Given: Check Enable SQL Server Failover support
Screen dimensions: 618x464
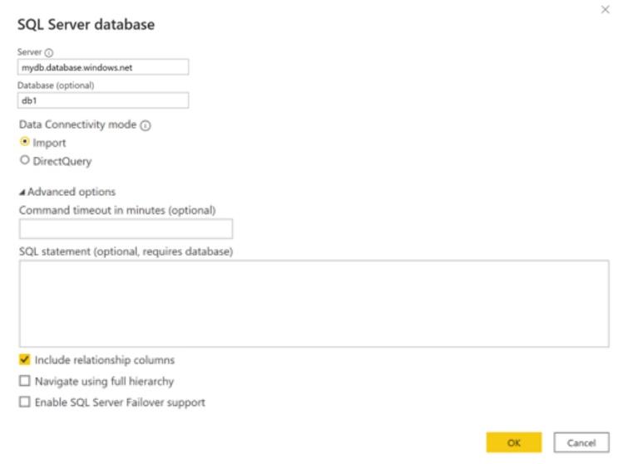Looking at the screenshot, I should coord(24,403).
